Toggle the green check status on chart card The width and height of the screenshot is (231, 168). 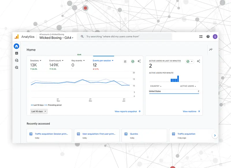tap(133, 61)
